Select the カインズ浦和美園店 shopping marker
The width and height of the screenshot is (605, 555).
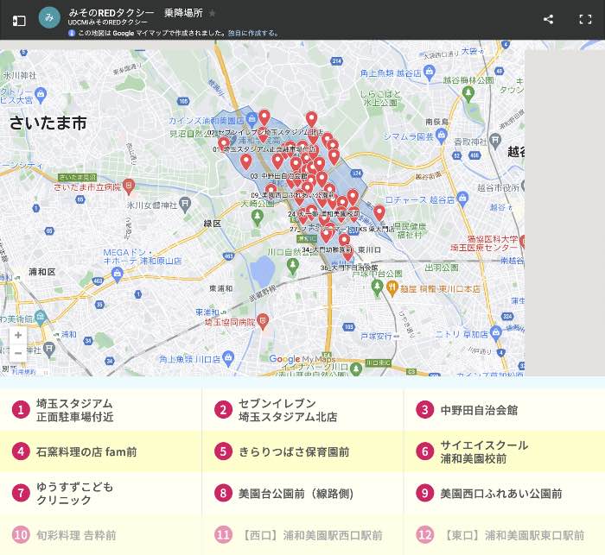tap(252, 119)
